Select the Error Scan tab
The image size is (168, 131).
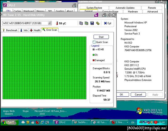coord(50,30)
